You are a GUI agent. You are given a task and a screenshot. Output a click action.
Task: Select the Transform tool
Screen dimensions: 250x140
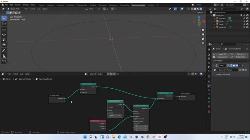pyautogui.click(x=4, y=45)
